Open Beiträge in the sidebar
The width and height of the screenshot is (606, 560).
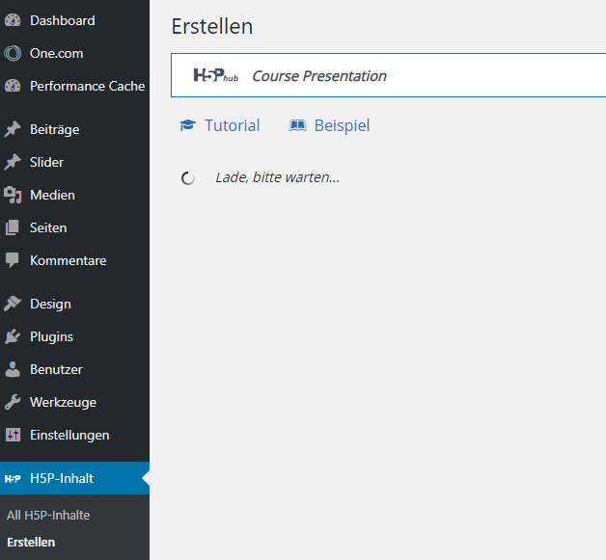(74, 129)
